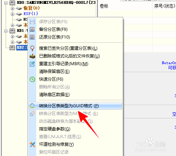This screenshot has height=156, width=176.
Task: Click the convert-to-MBR icon
Action: (x=32, y=114)
